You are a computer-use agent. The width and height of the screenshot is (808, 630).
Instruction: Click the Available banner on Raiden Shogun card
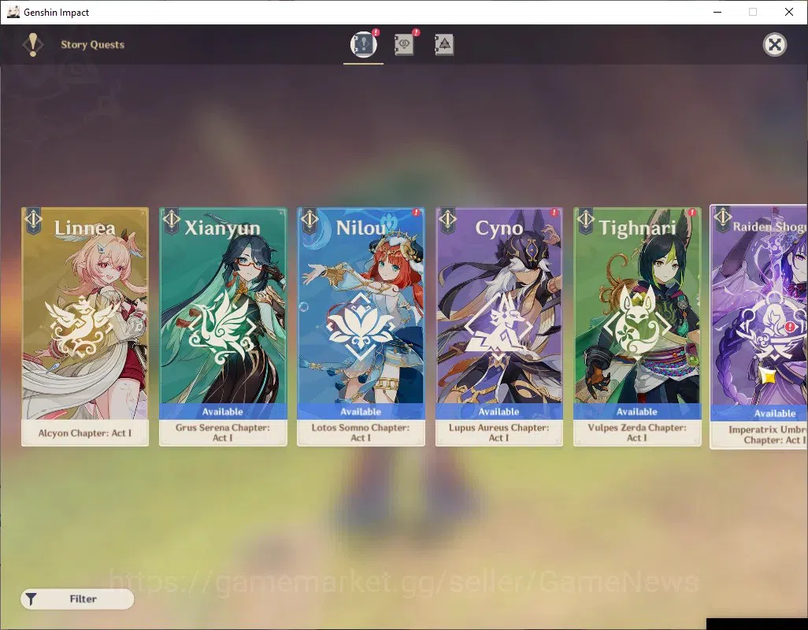click(759, 413)
